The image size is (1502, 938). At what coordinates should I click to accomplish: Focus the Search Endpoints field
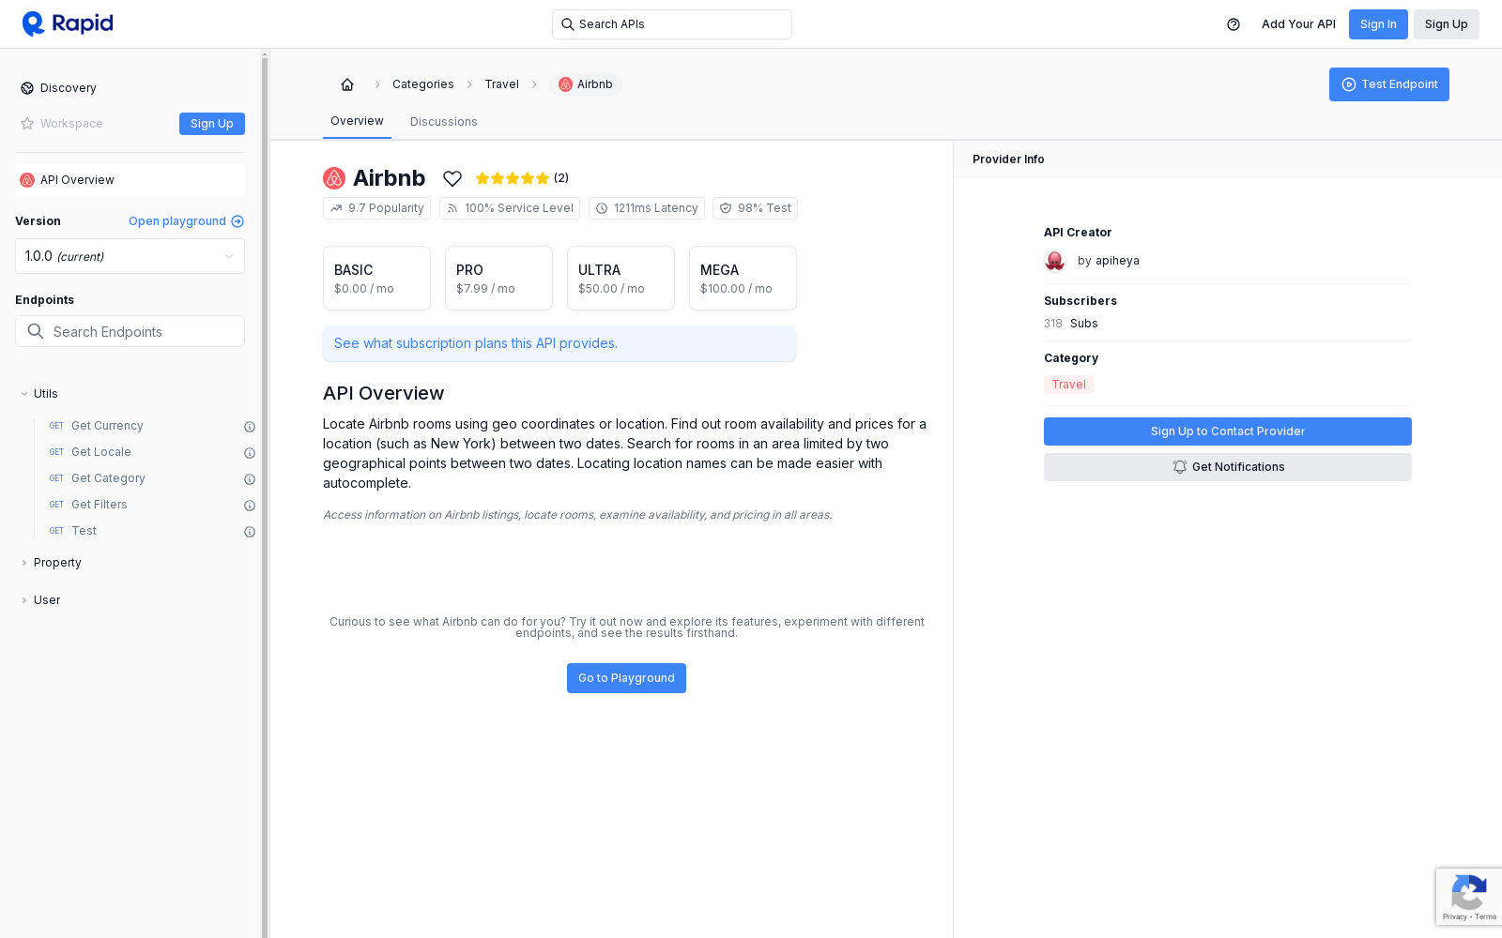pos(130,331)
